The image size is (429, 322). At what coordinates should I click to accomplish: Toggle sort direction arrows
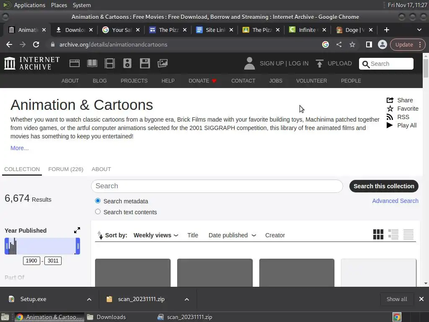[x=100, y=235]
